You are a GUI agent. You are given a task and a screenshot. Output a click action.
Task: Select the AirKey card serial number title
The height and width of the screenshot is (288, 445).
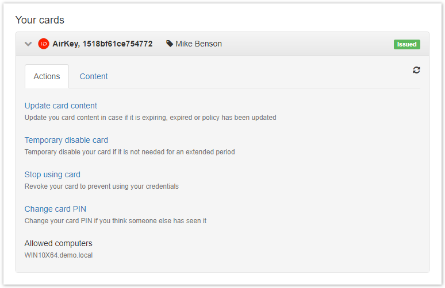(102, 44)
